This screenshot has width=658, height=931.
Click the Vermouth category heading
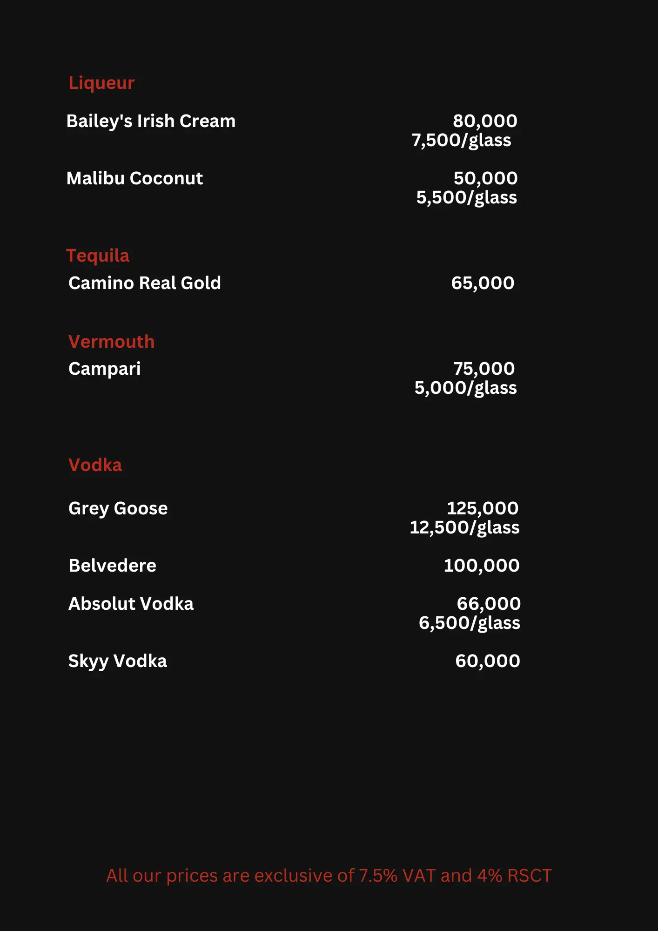pyautogui.click(x=111, y=342)
